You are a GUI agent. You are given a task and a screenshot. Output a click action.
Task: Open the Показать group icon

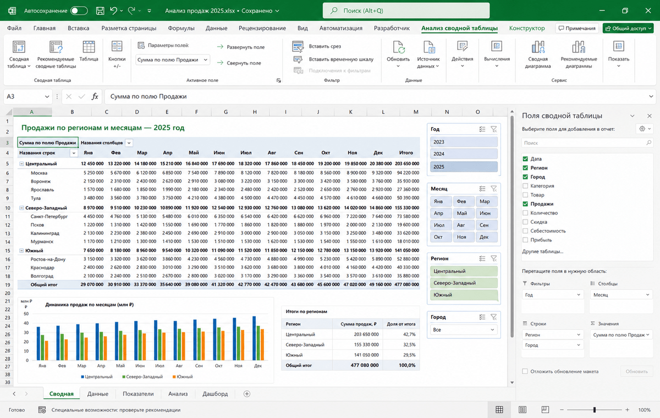[x=619, y=47]
